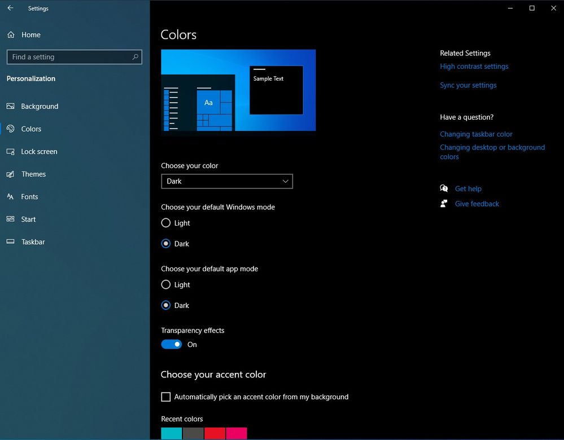This screenshot has height=440, width=564.
Task: Click the Choose your default app mode label
Action: (209, 269)
